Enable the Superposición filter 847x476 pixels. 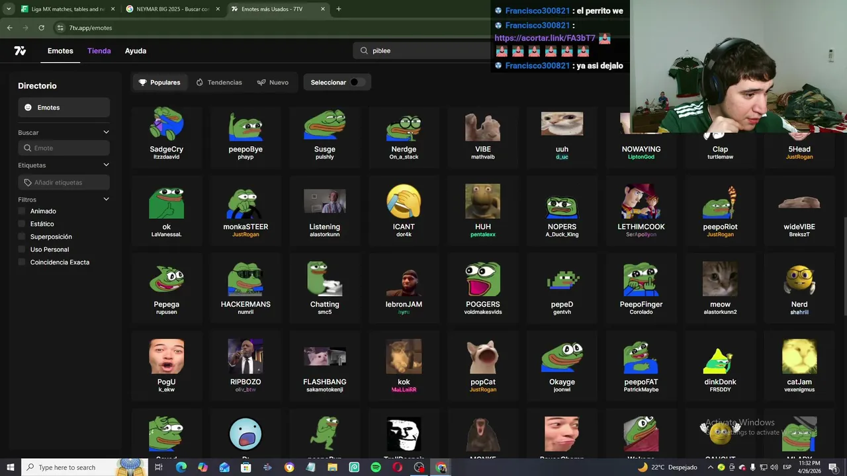click(22, 237)
